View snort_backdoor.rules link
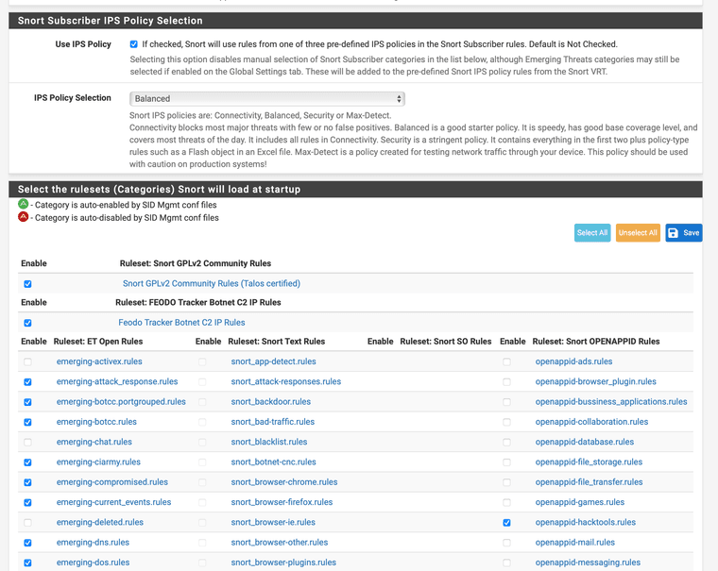The height and width of the screenshot is (571, 718). tap(271, 402)
